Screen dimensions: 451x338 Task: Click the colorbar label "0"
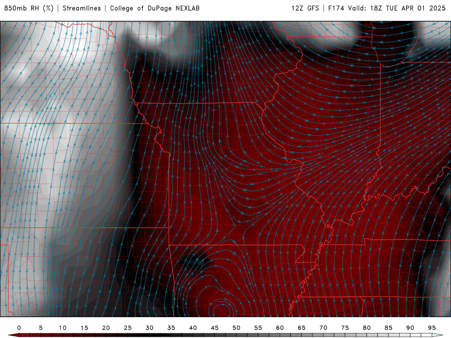pos(19,328)
